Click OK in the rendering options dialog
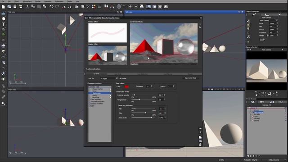 coord(200,129)
